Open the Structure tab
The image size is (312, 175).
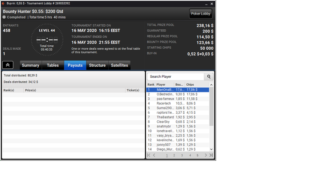tap(97, 65)
